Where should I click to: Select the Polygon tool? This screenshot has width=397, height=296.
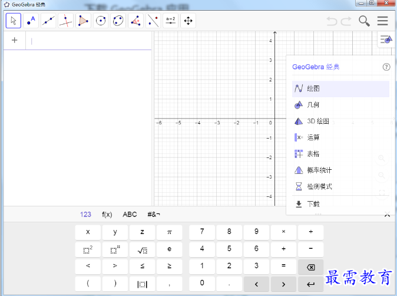click(83, 21)
